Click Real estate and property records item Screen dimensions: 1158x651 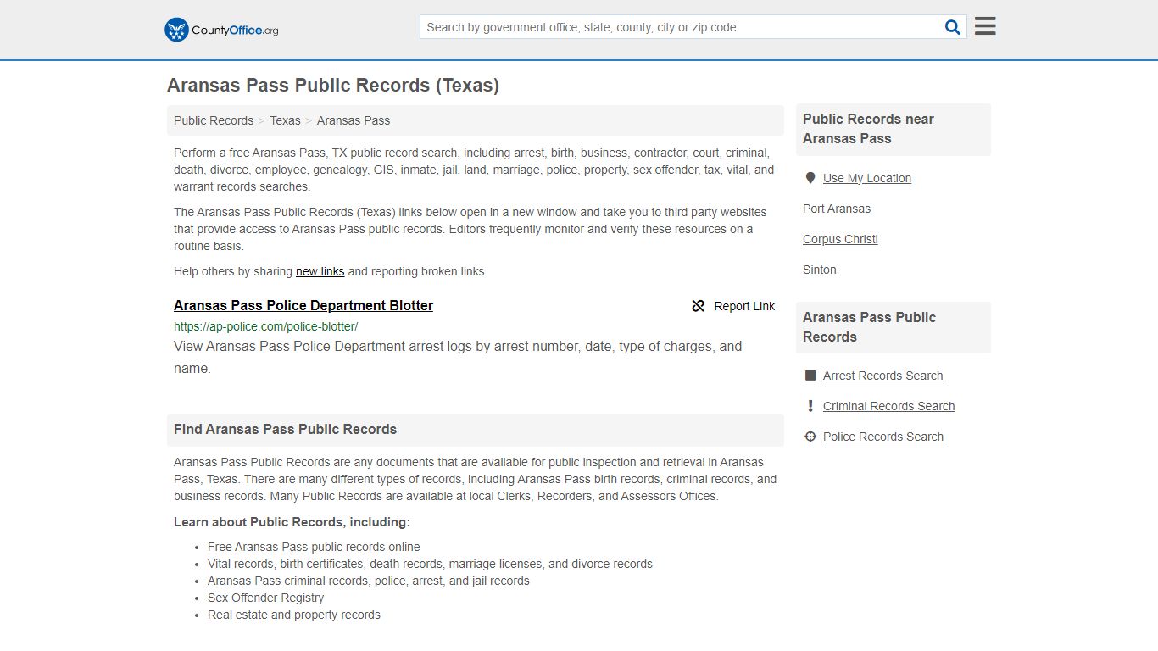coord(294,615)
